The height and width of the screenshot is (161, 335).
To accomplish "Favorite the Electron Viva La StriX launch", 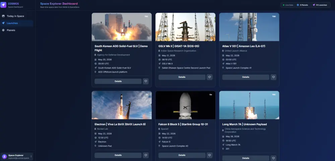I will [146, 155].
